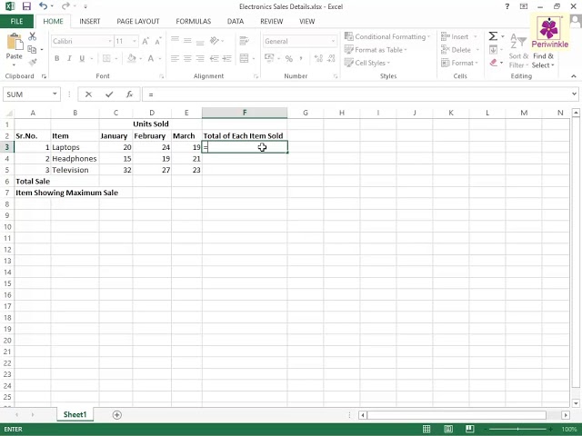Screen dimensions: 582x436
Task: Click the Insert Function fx icon
Action: click(129, 94)
